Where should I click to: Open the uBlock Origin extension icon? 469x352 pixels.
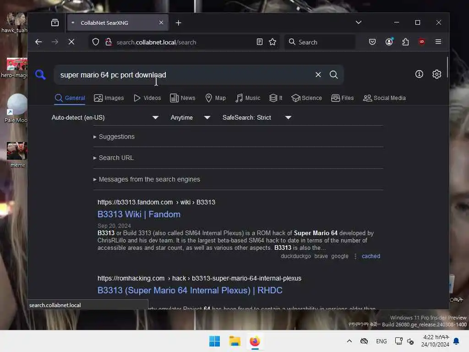click(422, 42)
